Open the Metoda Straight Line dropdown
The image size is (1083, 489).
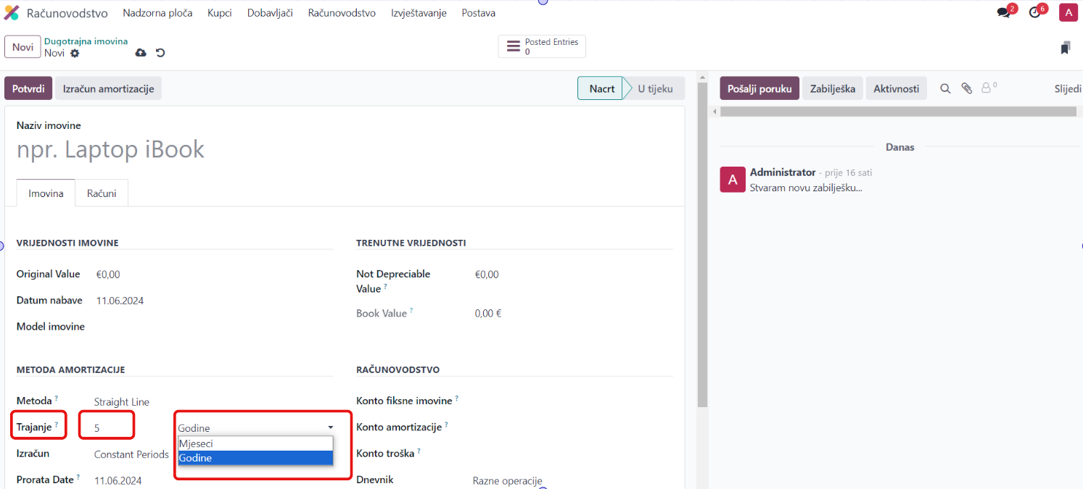pyautogui.click(x=122, y=401)
